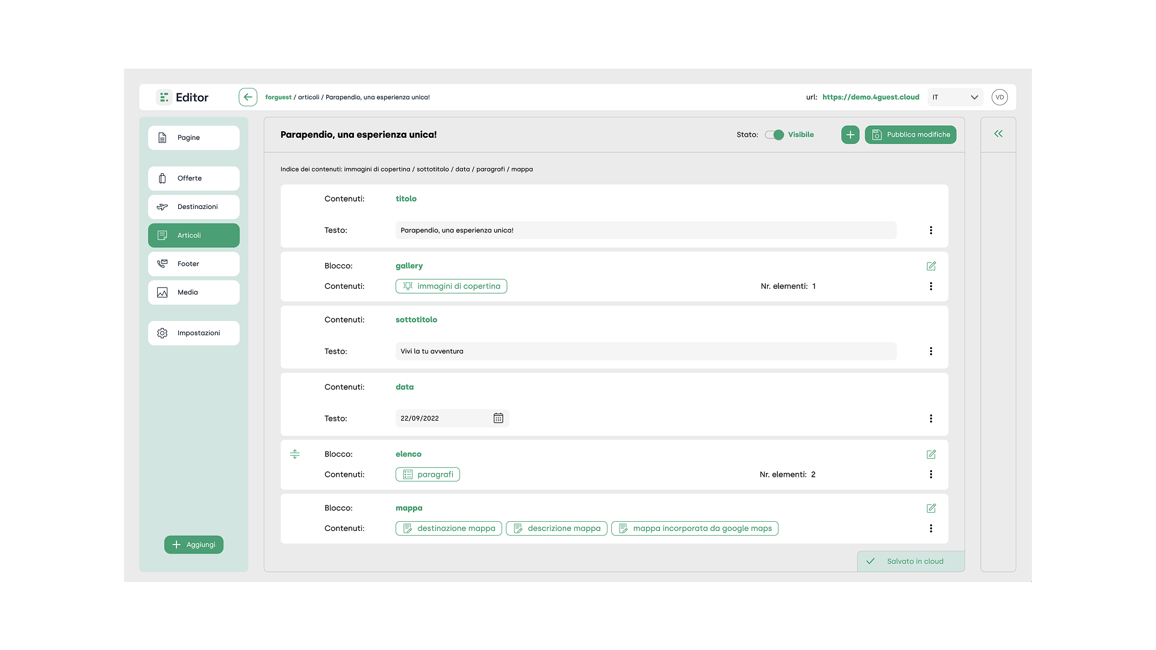This screenshot has height=650, width=1156.
Task: Click the 'data' content label
Action: pyautogui.click(x=405, y=387)
